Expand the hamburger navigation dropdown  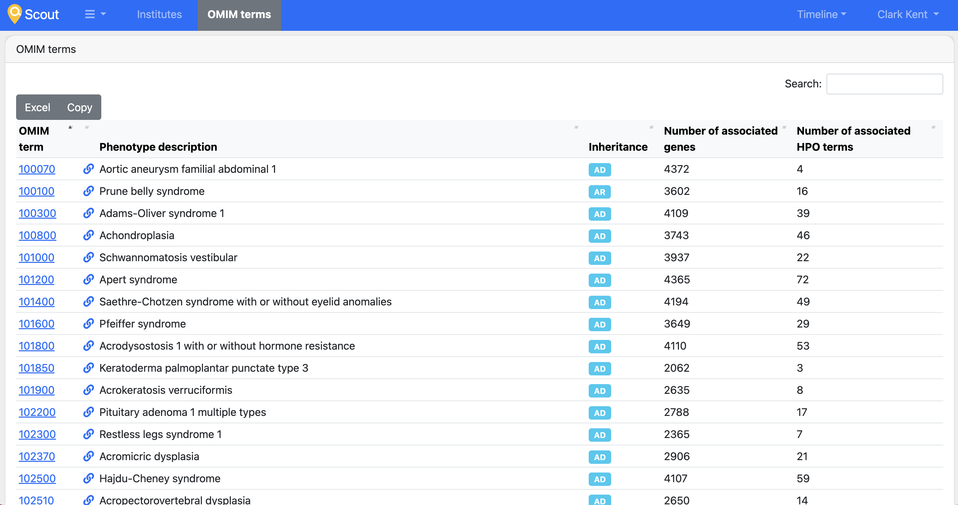(x=95, y=14)
